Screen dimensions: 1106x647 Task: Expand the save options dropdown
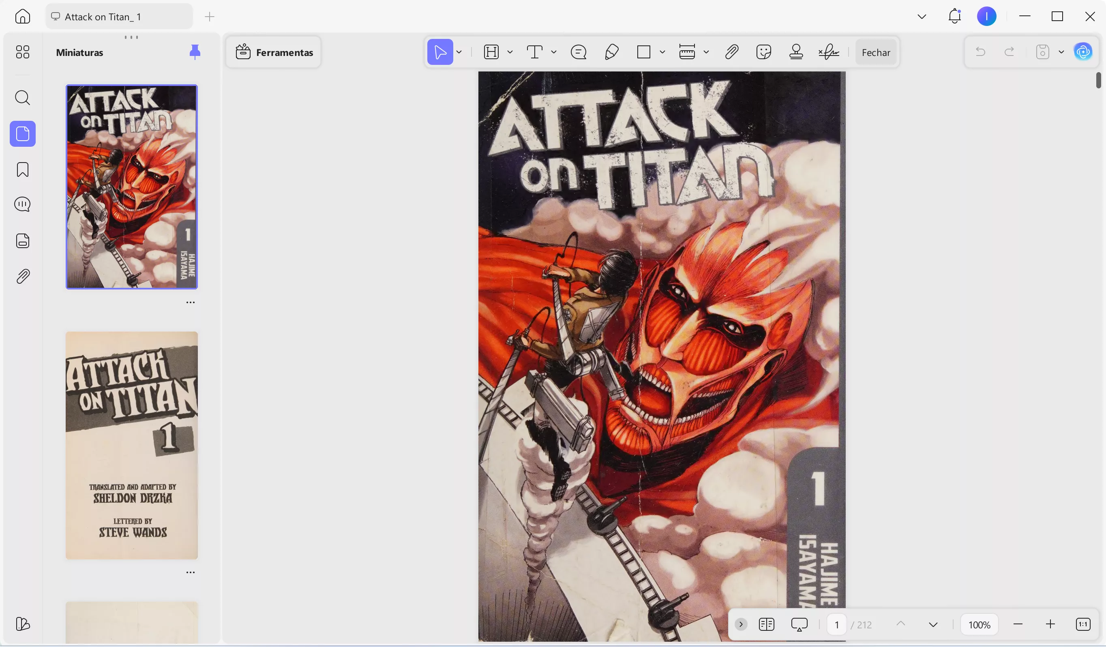1062,52
